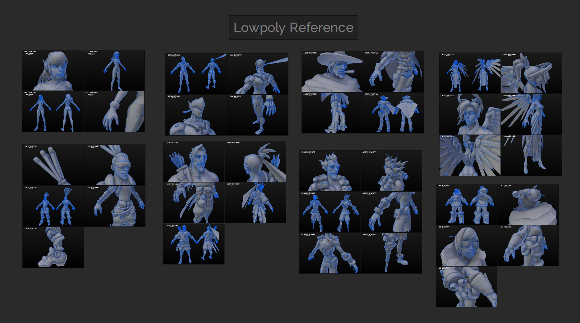Select the Genji front and back full-body image

point(196,74)
